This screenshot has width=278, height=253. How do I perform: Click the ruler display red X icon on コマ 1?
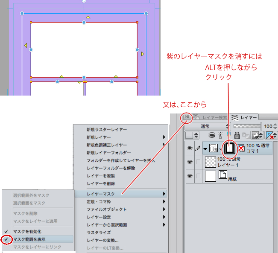[x=242, y=148]
